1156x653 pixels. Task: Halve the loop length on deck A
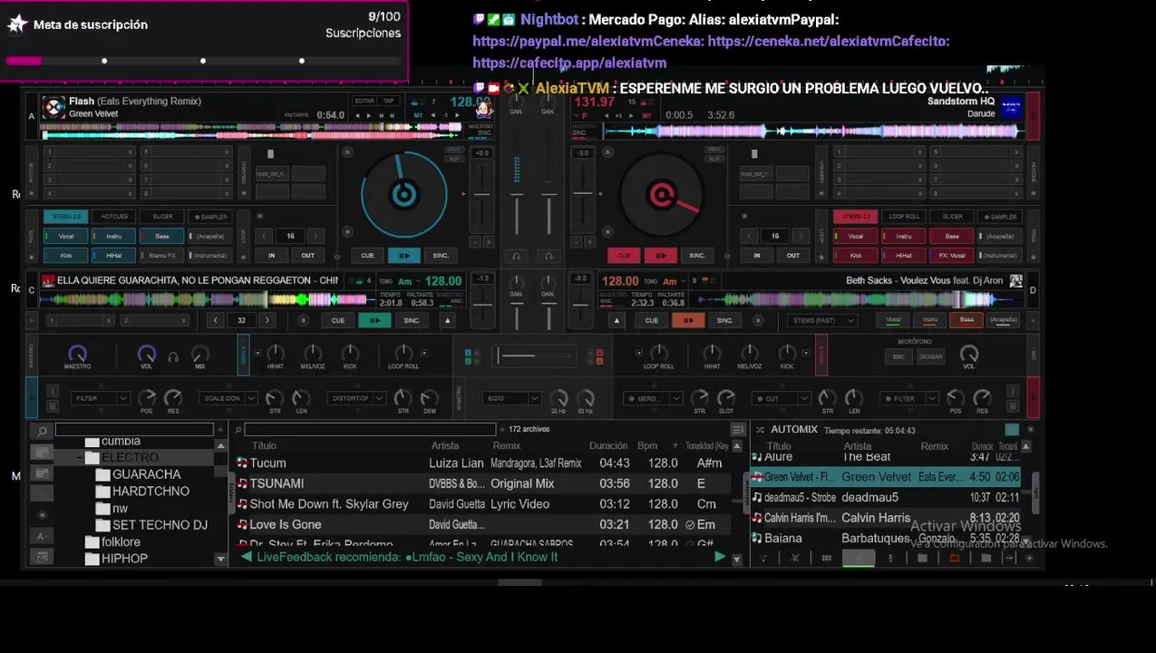(266, 236)
